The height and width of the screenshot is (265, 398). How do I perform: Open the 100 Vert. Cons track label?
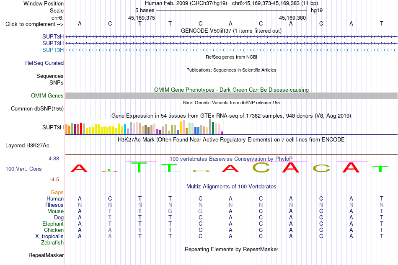23,169
